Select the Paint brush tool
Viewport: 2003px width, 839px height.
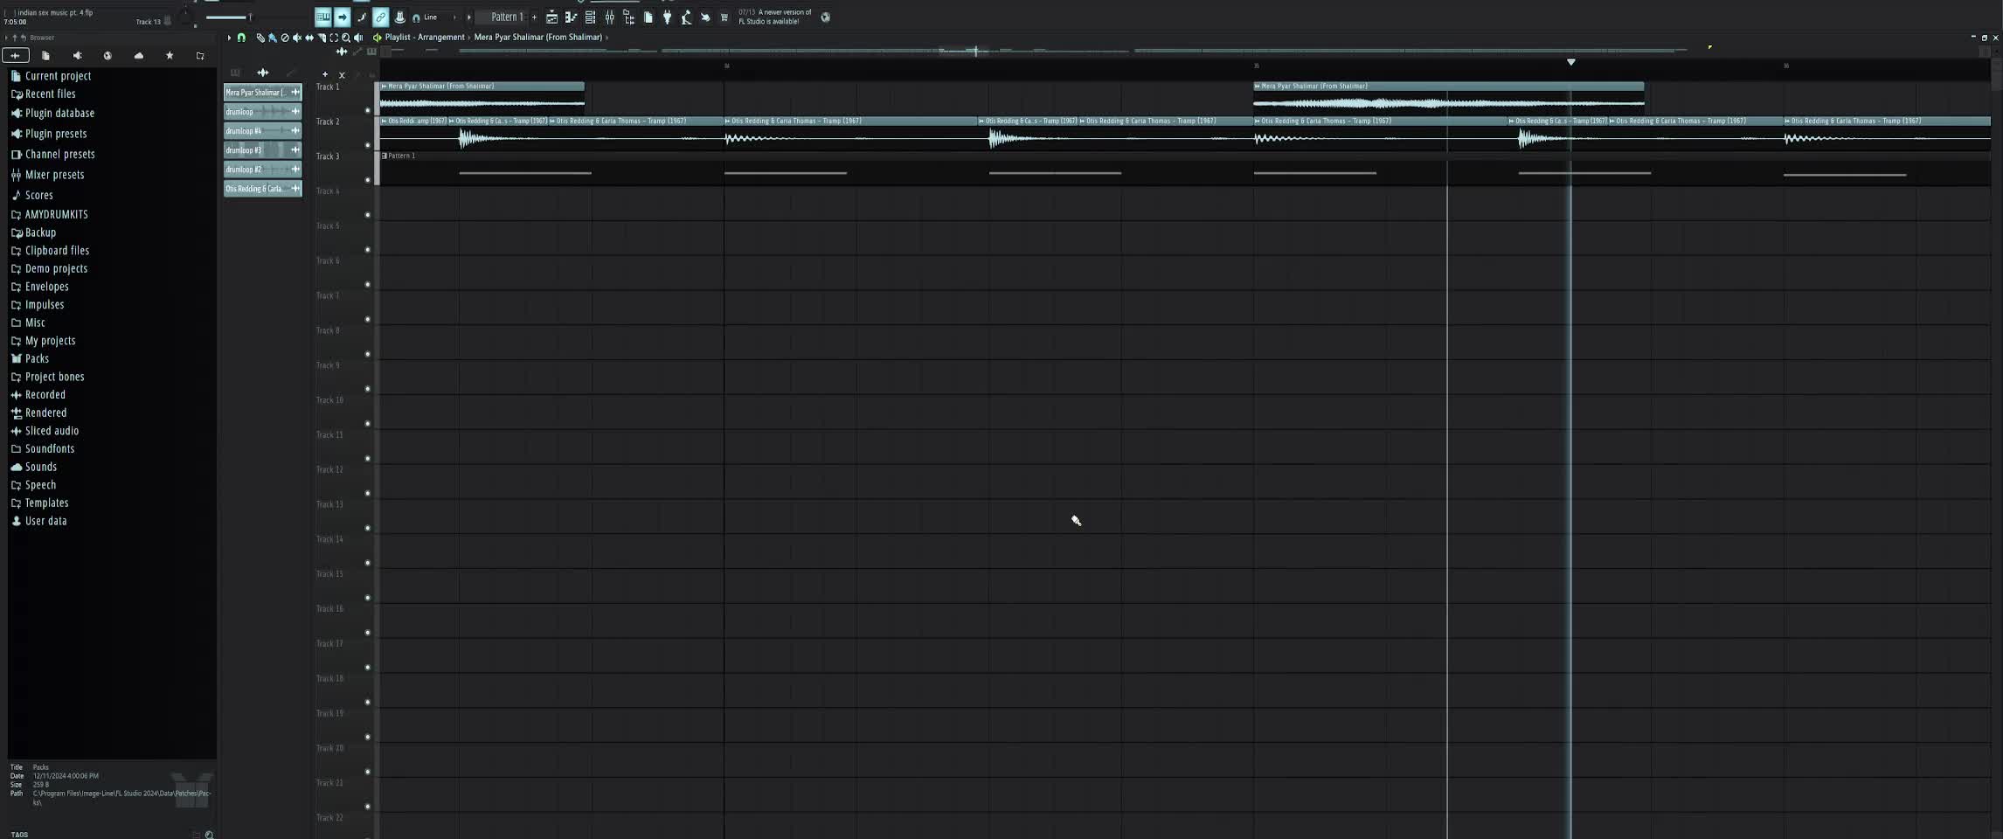click(x=272, y=38)
